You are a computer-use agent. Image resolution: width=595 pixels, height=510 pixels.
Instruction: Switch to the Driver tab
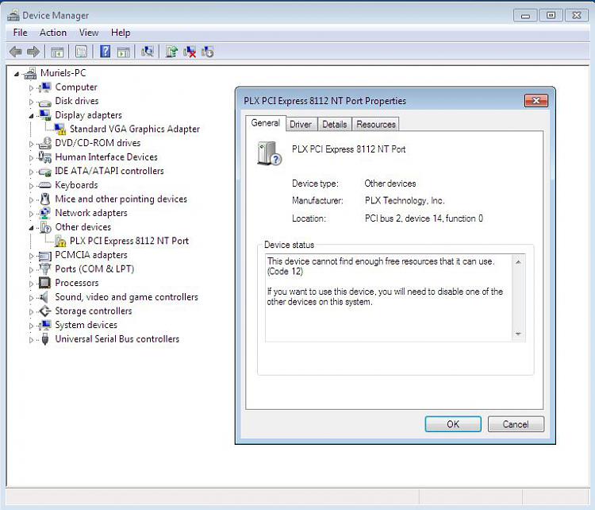pos(301,124)
